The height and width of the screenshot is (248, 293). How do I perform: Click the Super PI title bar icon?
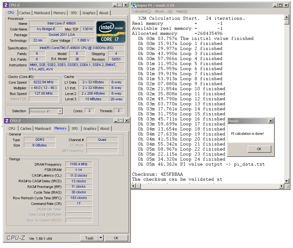(x=134, y=5)
